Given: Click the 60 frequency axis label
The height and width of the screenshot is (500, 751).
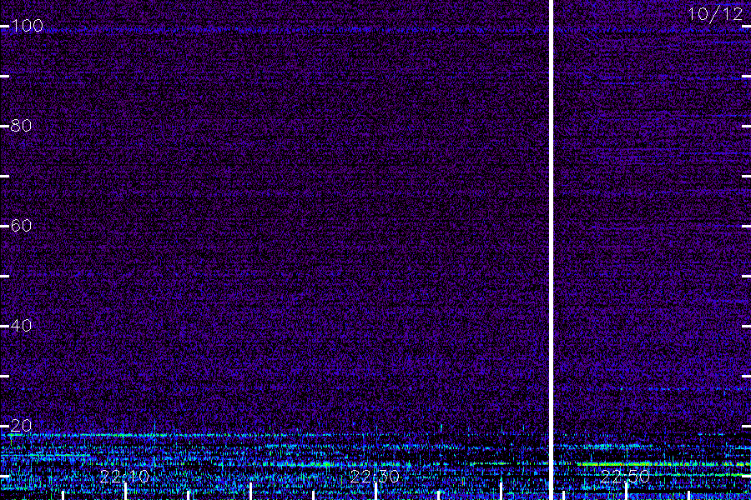Looking at the screenshot, I should click(x=21, y=225).
